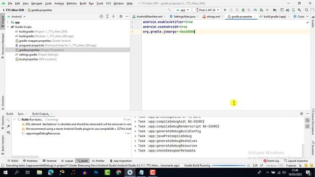Open Pixel 2 API 30 device dropdown
This screenshot has width=315, height=177.
click(x=207, y=10)
